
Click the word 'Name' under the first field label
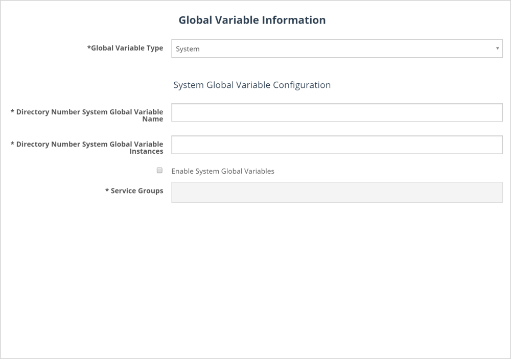click(x=153, y=119)
